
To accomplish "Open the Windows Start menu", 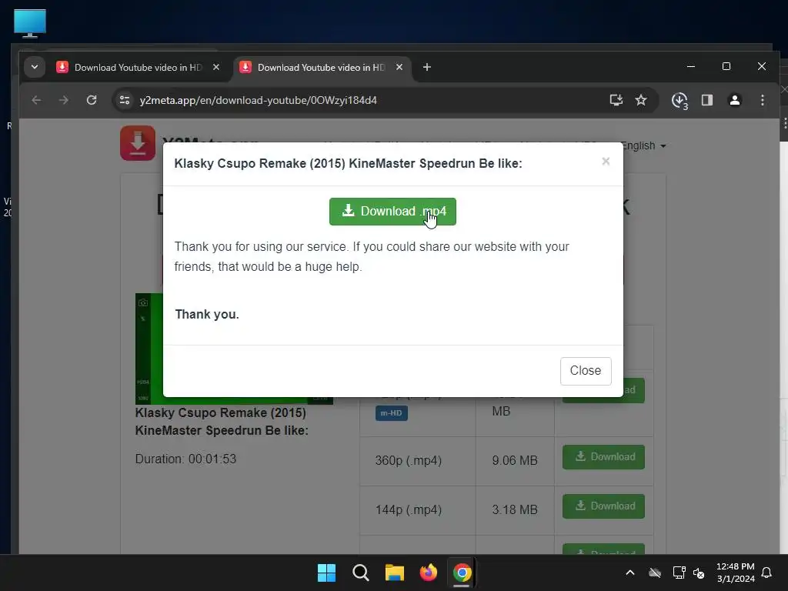I will click(x=326, y=573).
